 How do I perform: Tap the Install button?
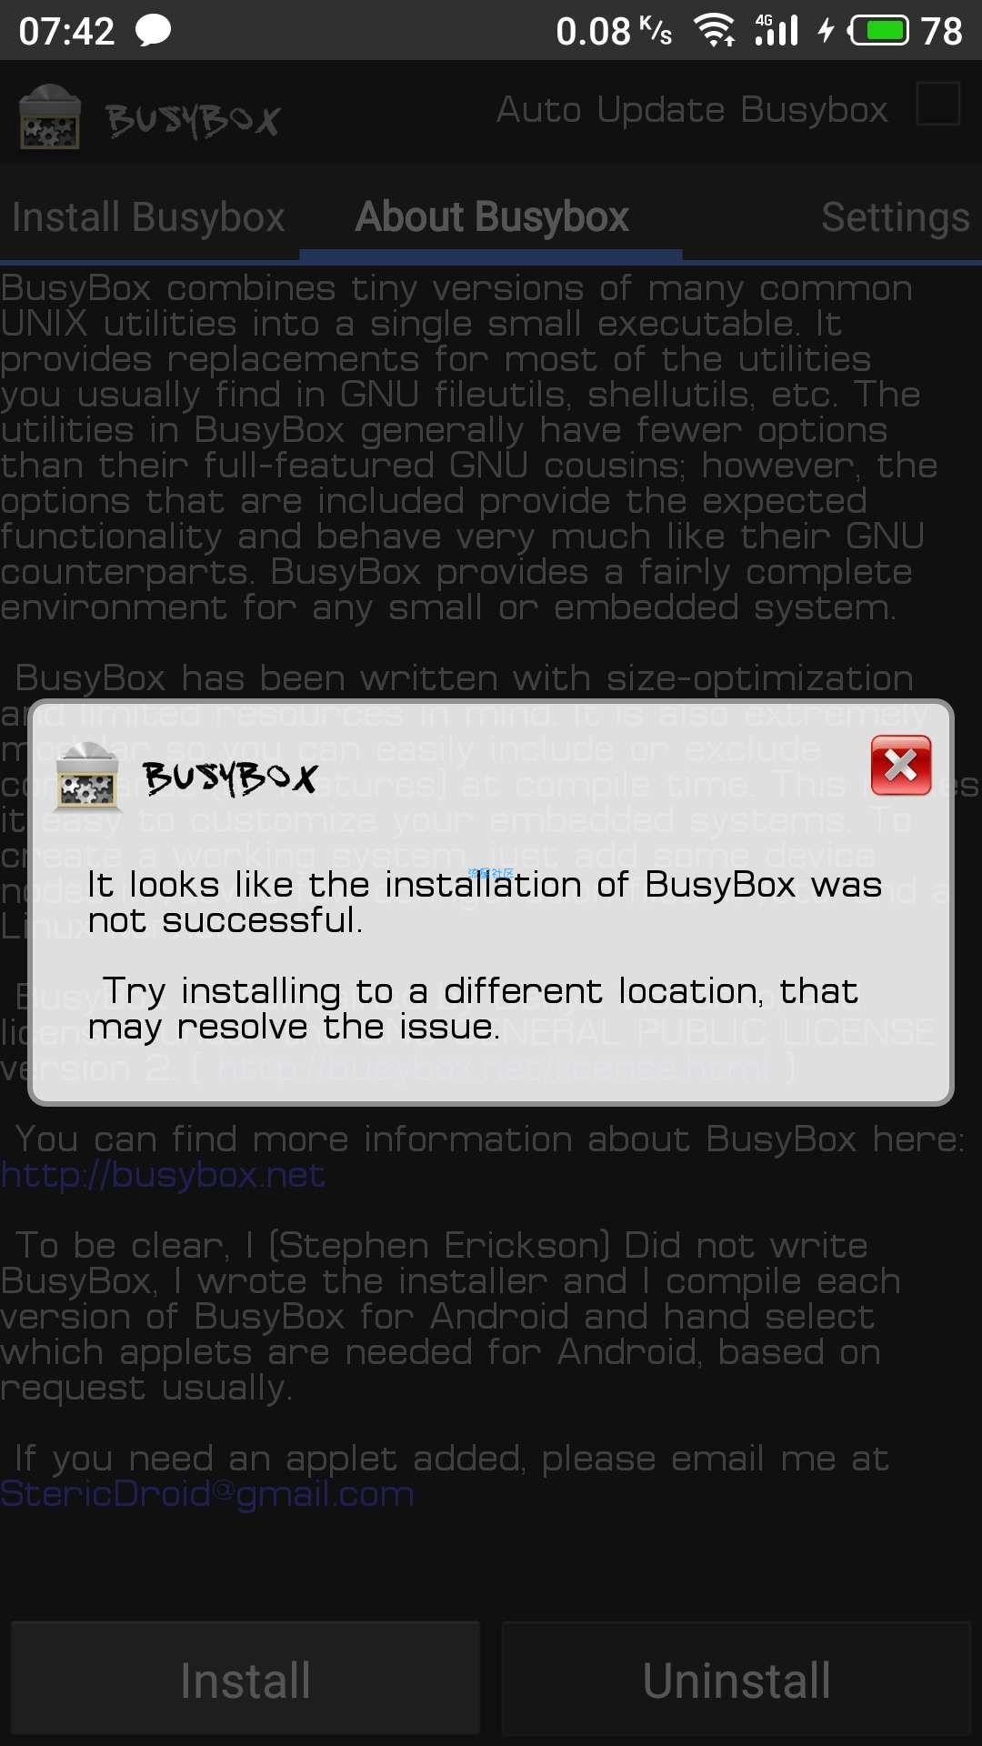tap(245, 1679)
